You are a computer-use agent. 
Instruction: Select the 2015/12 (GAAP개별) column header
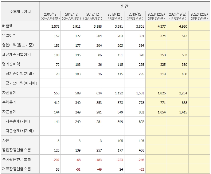(x=50, y=16)
